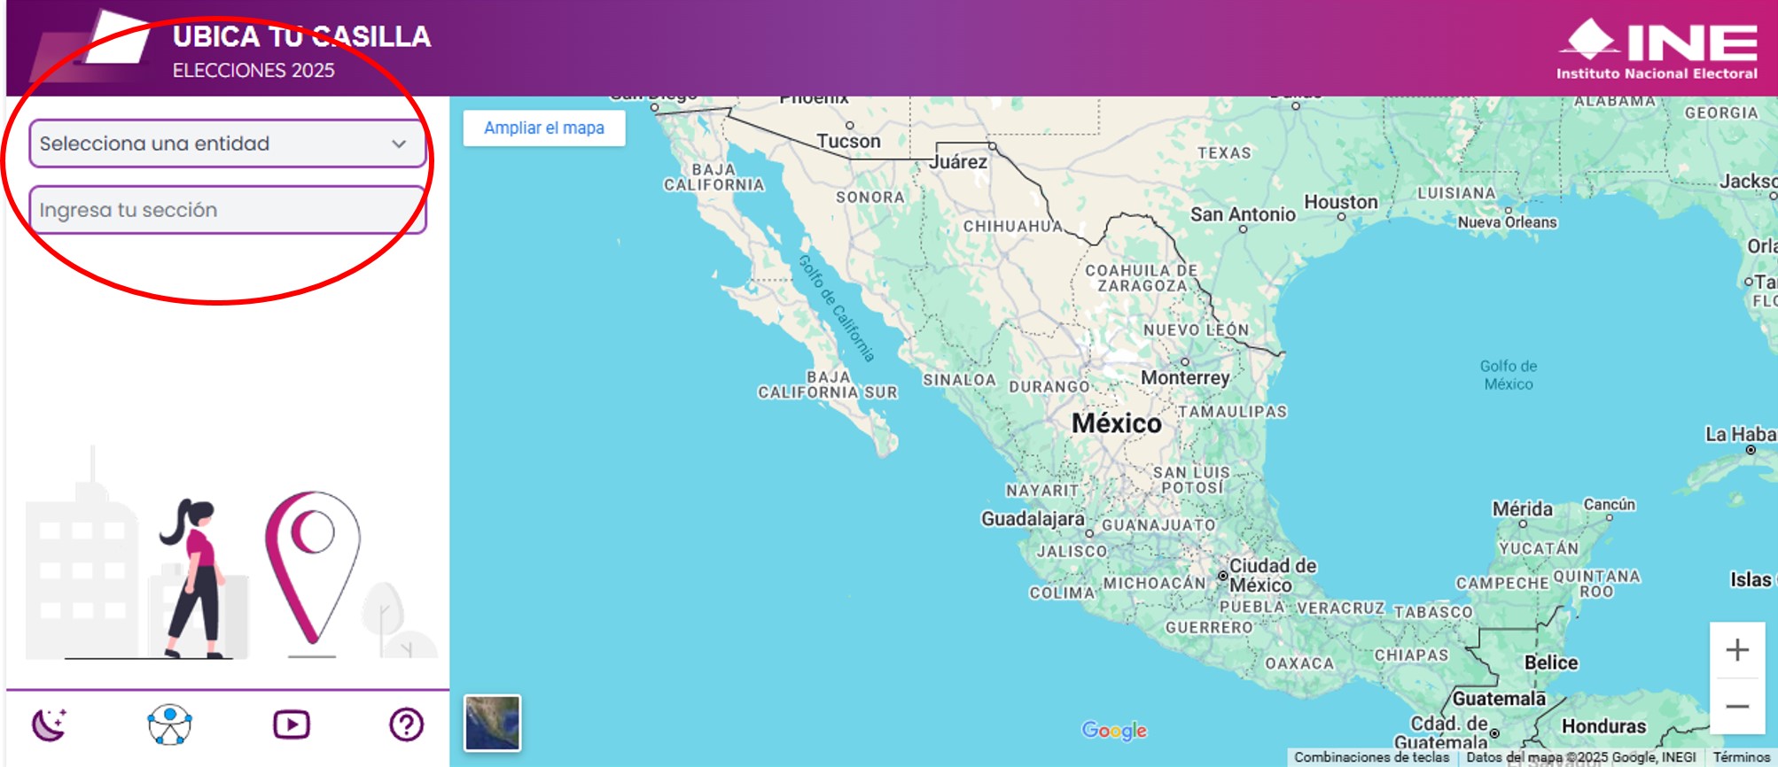
Task: Click the ballot box logo in header
Action: [x=90, y=46]
